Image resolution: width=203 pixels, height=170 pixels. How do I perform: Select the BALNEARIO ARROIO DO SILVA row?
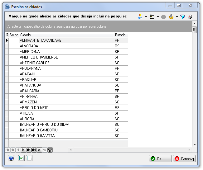click(66, 124)
